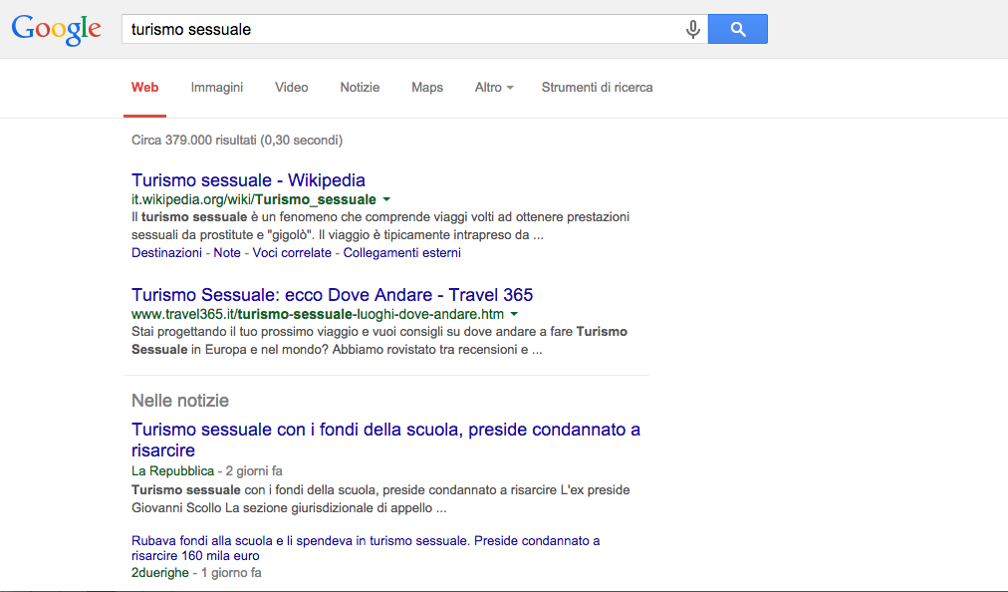Open the La Repubblica news headline
The height and width of the screenshot is (592, 1008).
pos(385,440)
